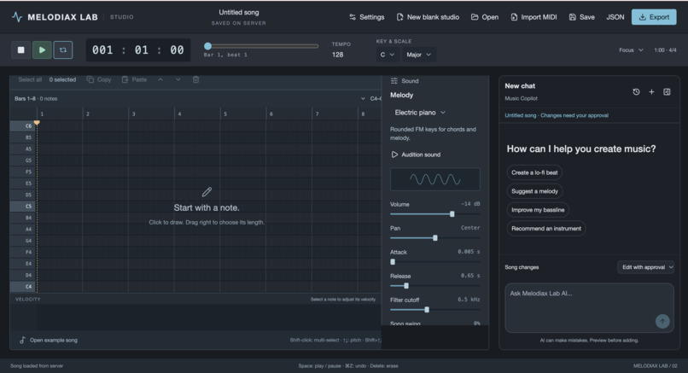The height and width of the screenshot is (373, 688).
Task: Click the velocity lane area
Action: (x=209, y=316)
